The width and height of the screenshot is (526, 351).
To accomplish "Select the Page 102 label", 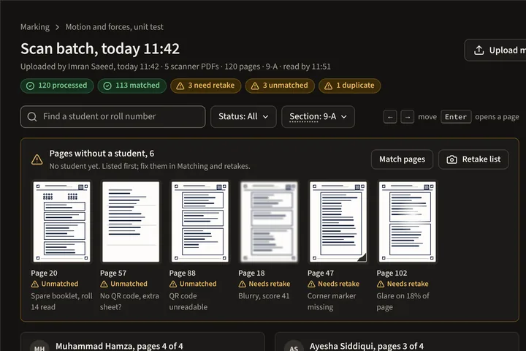I will click(392, 273).
